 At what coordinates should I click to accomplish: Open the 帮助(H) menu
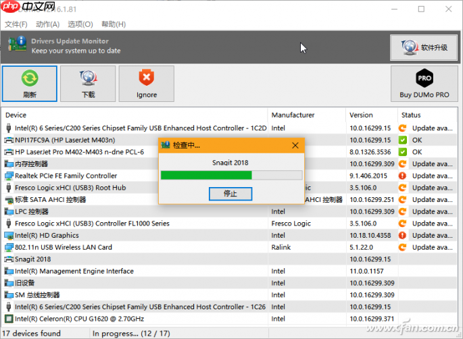pyautogui.click(x=114, y=24)
